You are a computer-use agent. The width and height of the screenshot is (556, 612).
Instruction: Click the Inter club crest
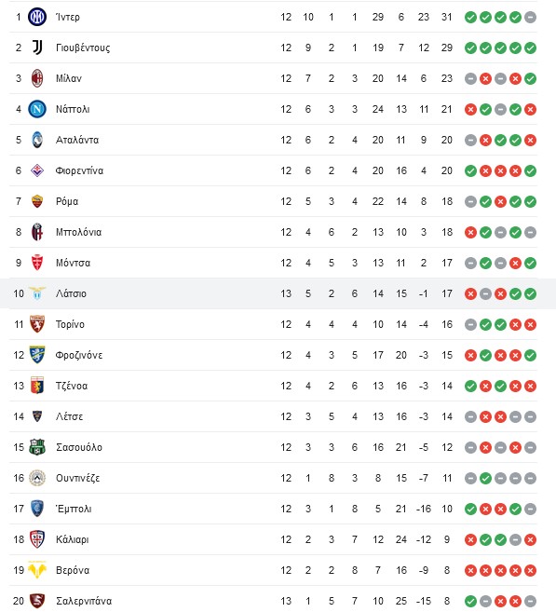(x=37, y=17)
